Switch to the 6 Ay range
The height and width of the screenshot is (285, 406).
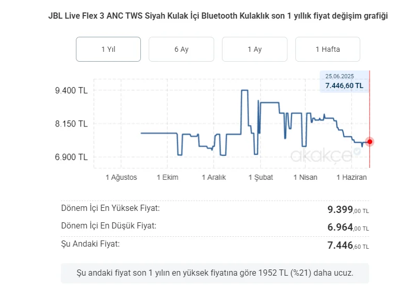(x=181, y=49)
